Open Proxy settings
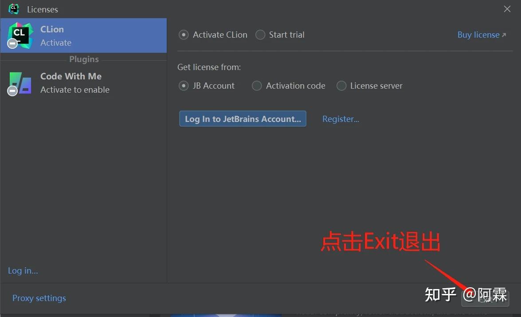The width and height of the screenshot is (521, 317). pyautogui.click(x=39, y=298)
